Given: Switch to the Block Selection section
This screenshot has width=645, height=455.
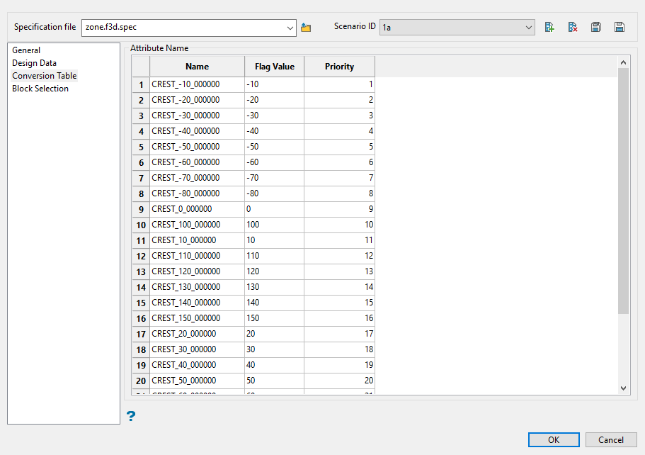Looking at the screenshot, I should click(x=40, y=89).
